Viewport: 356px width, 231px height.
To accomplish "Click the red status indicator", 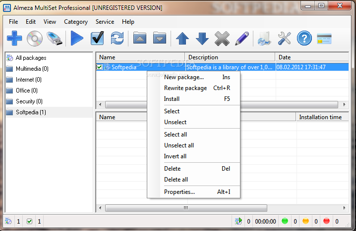I will click(x=326, y=221).
